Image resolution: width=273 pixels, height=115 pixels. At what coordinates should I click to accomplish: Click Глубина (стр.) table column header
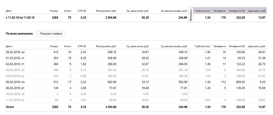[x=203, y=46]
